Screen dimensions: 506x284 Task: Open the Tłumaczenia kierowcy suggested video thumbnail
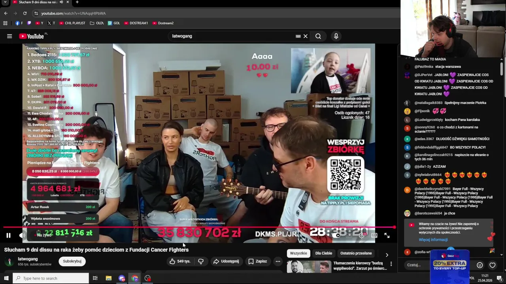click(309, 267)
